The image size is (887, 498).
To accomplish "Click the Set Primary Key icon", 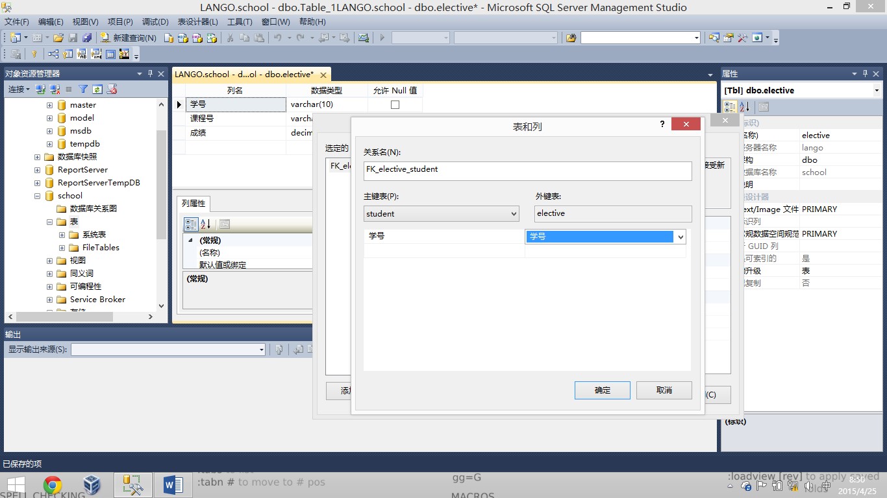I will point(34,54).
